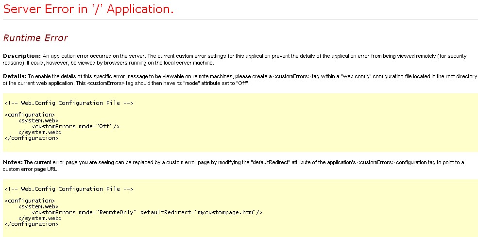Image resolution: width=478 pixels, height=237 pixels.
Task: Select the bold 'Details:' label
Action: pos(15,77)
